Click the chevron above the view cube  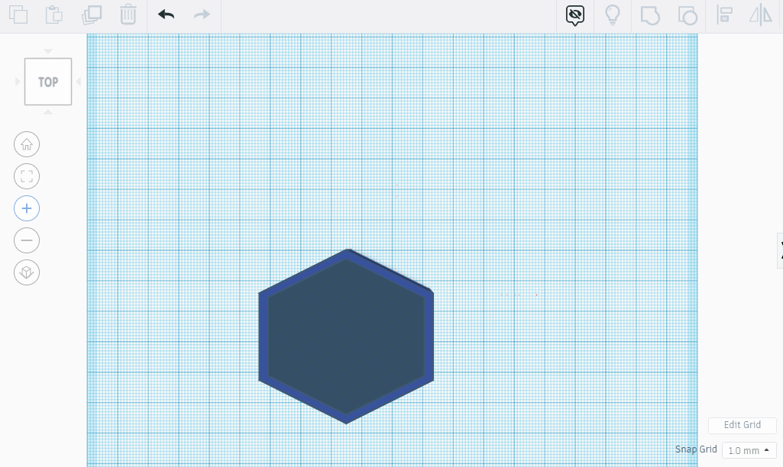(48, 50)
